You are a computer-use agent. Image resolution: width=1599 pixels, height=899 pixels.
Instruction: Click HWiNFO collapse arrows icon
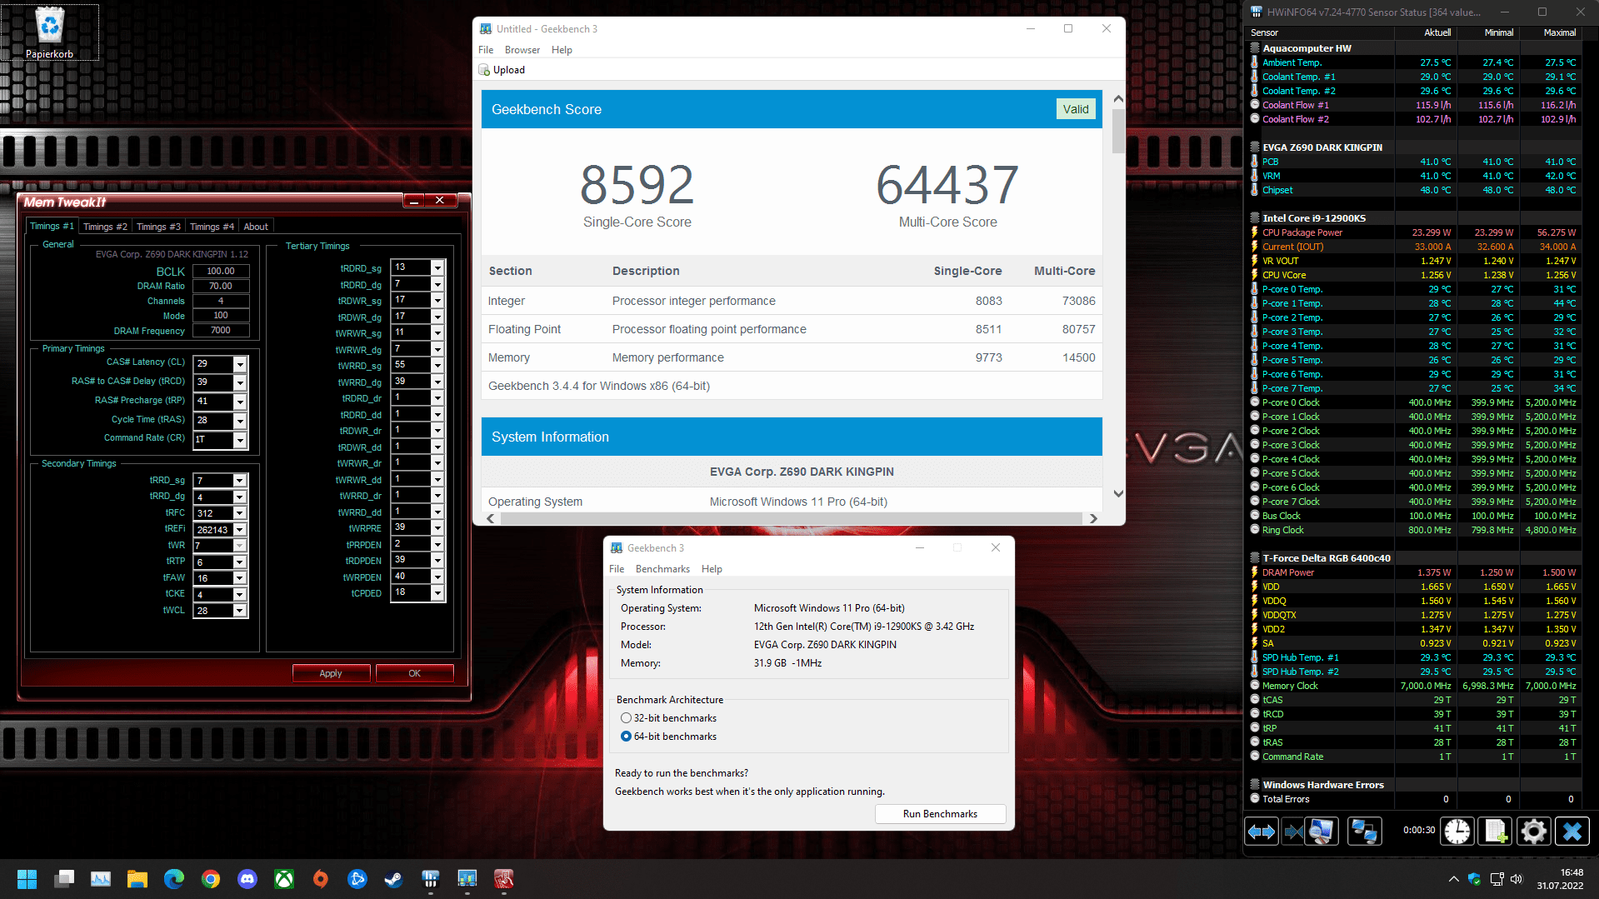click(1293, 832)
